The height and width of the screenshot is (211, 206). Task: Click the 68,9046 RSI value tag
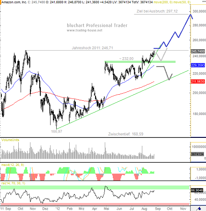pyautogui.click(x=197, y=190)
